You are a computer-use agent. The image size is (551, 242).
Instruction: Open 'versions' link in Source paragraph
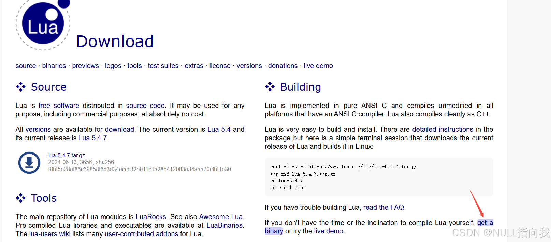click(x=38, y=129)
